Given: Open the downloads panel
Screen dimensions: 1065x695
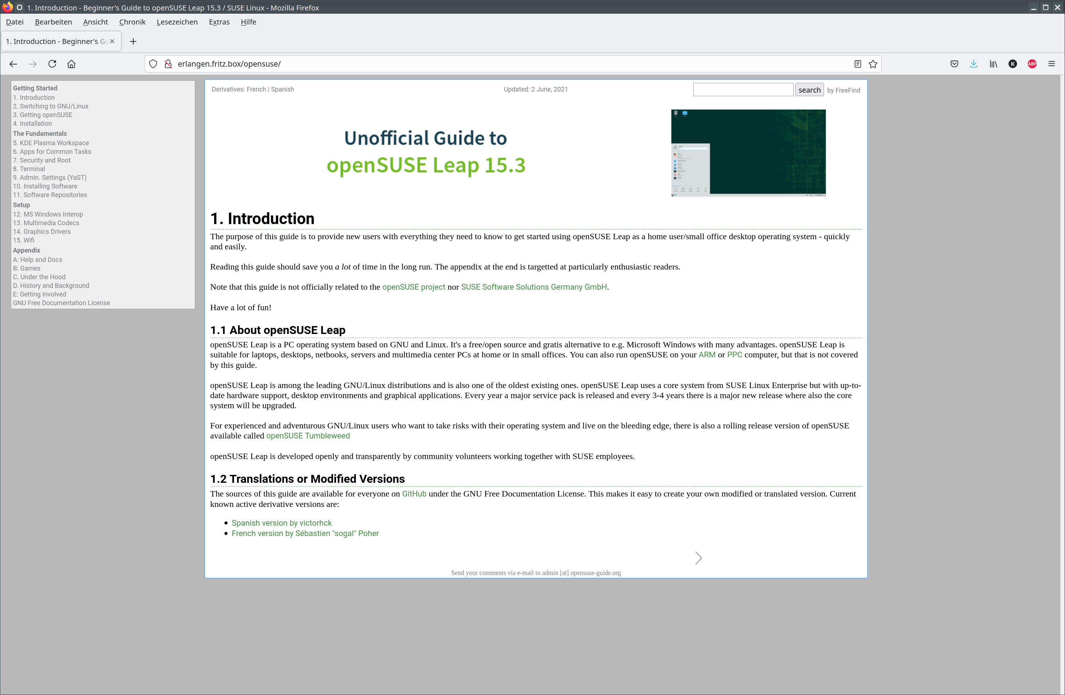Looking at the screenshot, I should tap(974, 64).
